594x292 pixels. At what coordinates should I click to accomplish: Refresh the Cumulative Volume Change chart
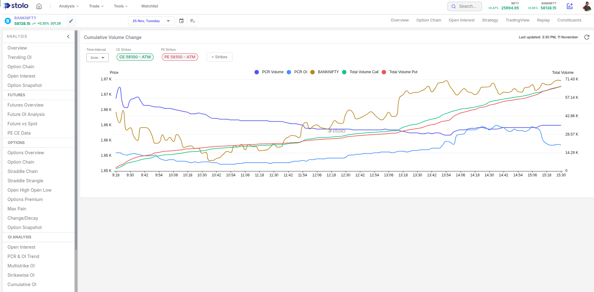[x=587, y=37]
